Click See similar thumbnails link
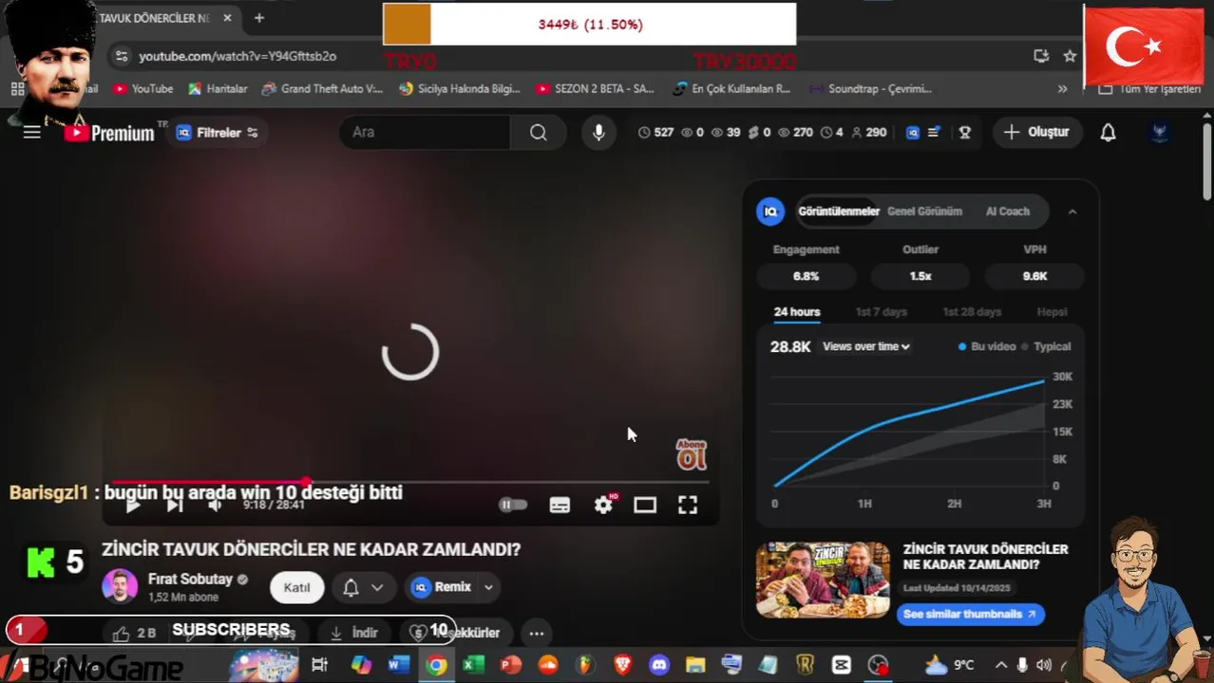Image resolution: width=1214 pixels, height=683 pixels. pos(970,615)
